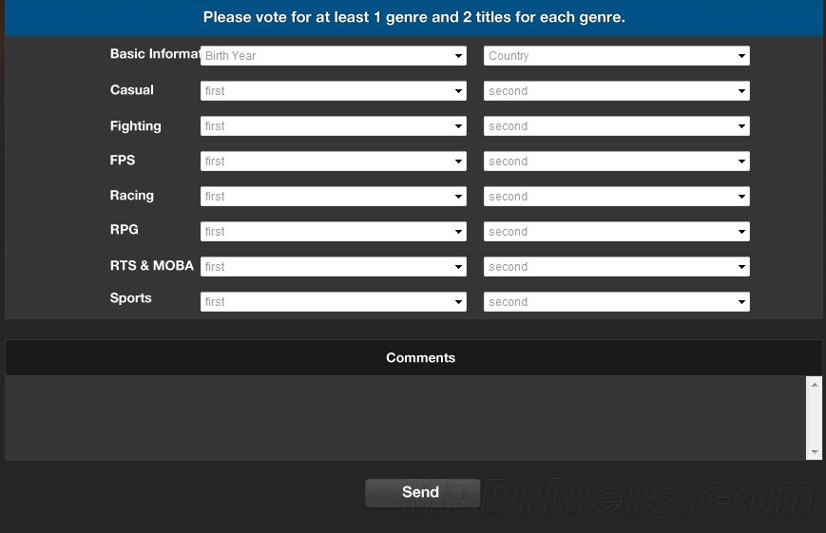Select the FPS second choice dropdown
The height and width of the screenshot is (533, 826).
[616, 162]
